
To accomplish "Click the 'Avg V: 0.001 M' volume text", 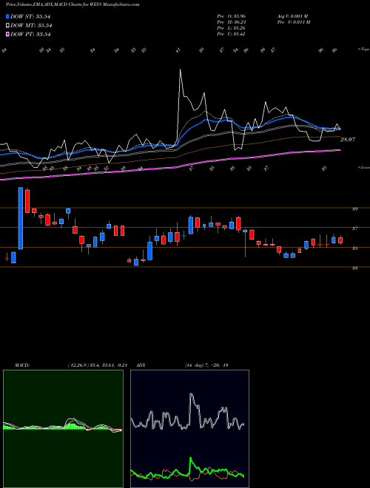I will coord(292,16).
